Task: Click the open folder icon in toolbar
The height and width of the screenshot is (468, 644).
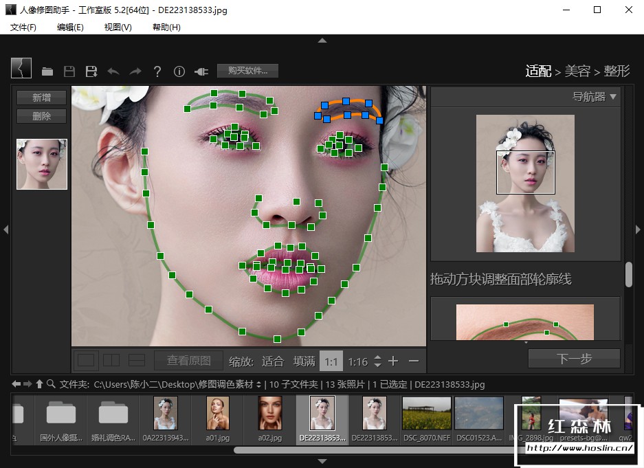Action: pos(47,71)
